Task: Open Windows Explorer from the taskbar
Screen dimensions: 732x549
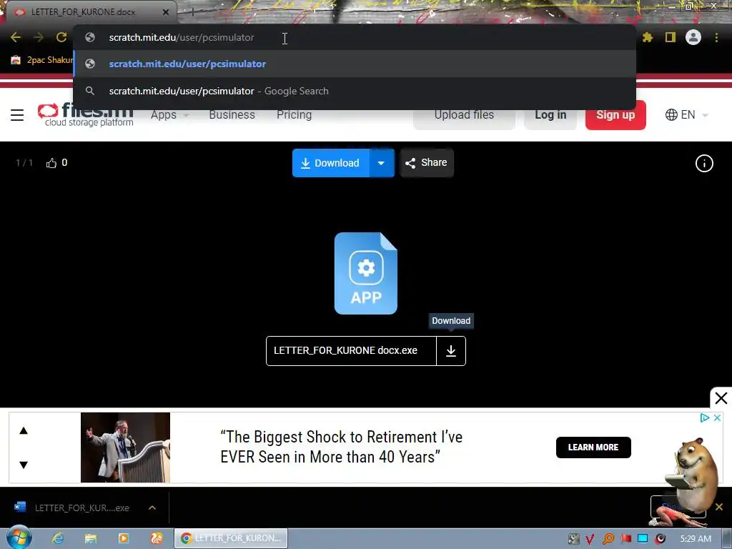Action: pyautogui.click(x=91, y=538)
